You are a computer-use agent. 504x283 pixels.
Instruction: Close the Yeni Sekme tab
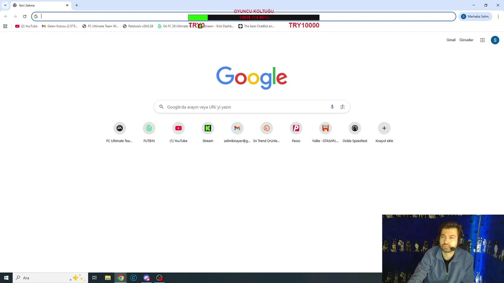(x=67, y=6)
